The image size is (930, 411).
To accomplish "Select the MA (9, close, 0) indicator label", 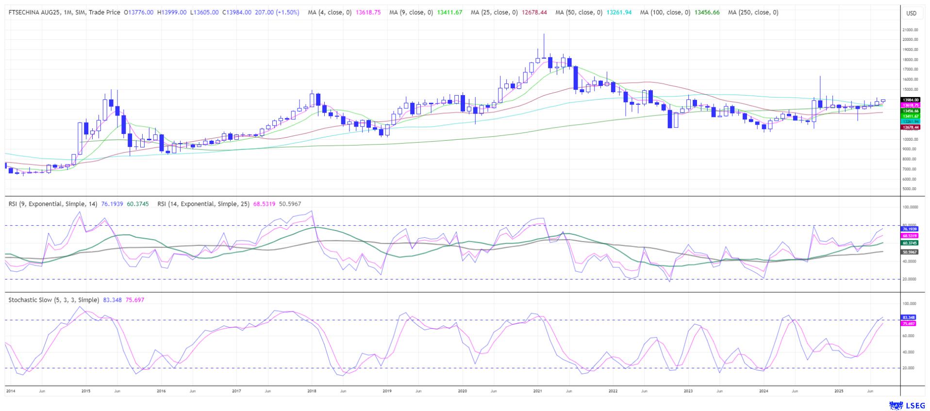I will [411, 13].
